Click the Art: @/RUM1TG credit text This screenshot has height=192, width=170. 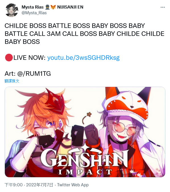(28, 73)
